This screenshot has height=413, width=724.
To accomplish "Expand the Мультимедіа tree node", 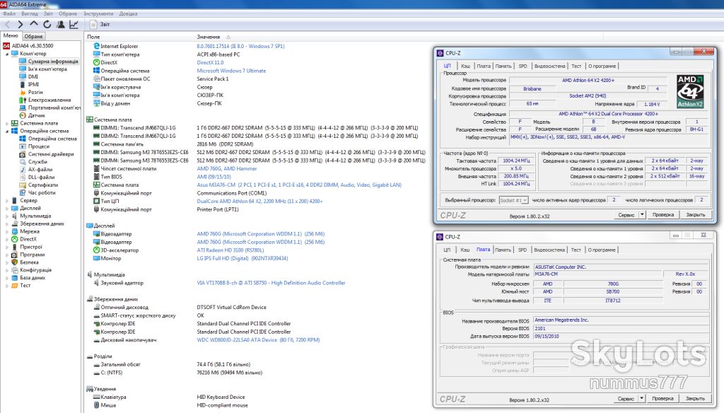I will click(x=7, y=216).
